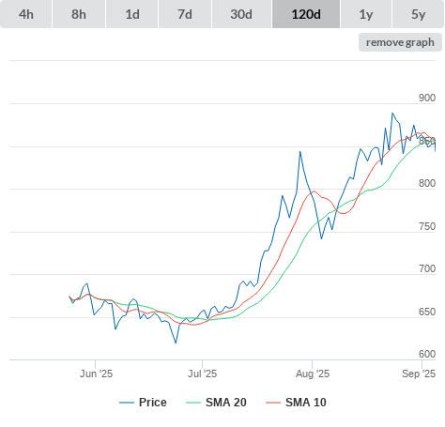Select the 8h time range tab
The image size is (445, 427).
click(x=79, y=14)
